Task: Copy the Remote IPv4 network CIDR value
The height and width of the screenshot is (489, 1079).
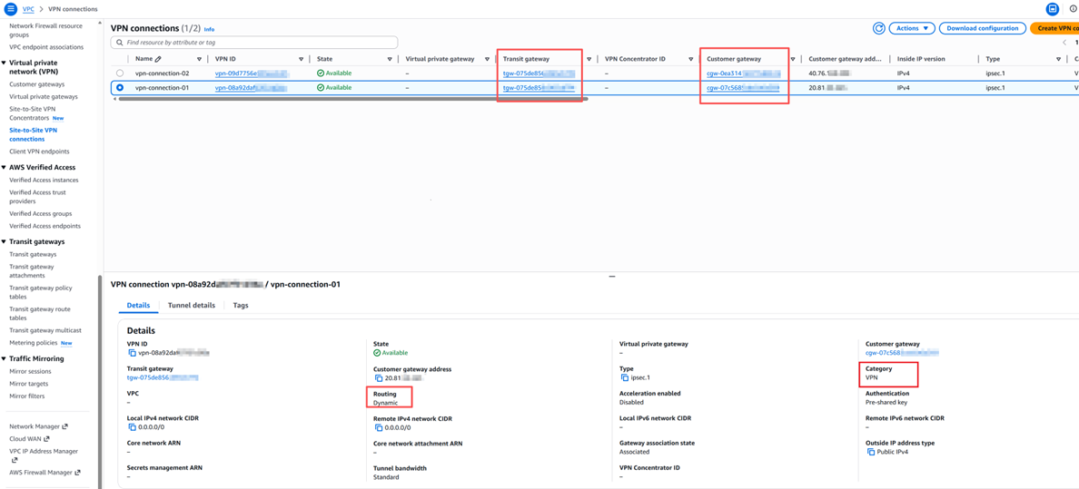Action: (x=378, y=427)
